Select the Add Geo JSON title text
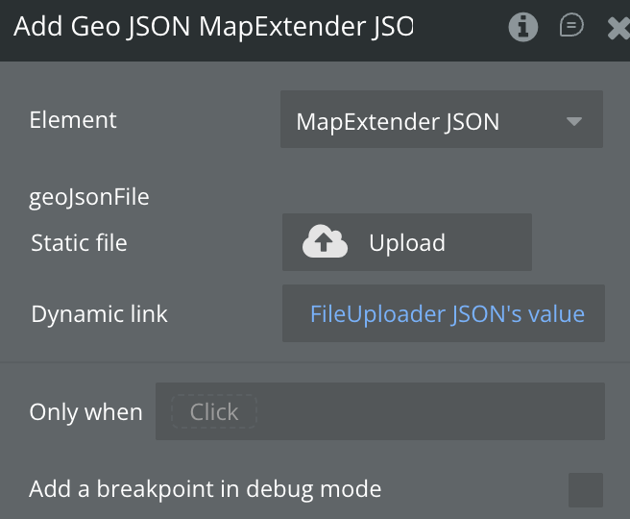Screen dimensions: 630x519 pyautogui.click(x=212, y=27)
